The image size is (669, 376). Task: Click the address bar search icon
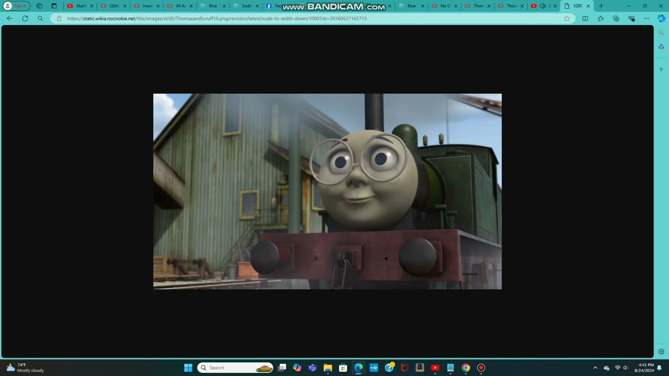pyautogui.click(x=40, y=18)
